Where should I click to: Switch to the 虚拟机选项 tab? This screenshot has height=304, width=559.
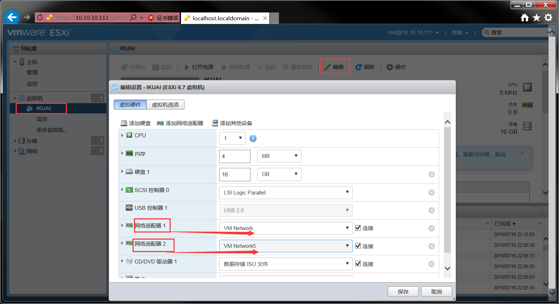tap(165, 105)
